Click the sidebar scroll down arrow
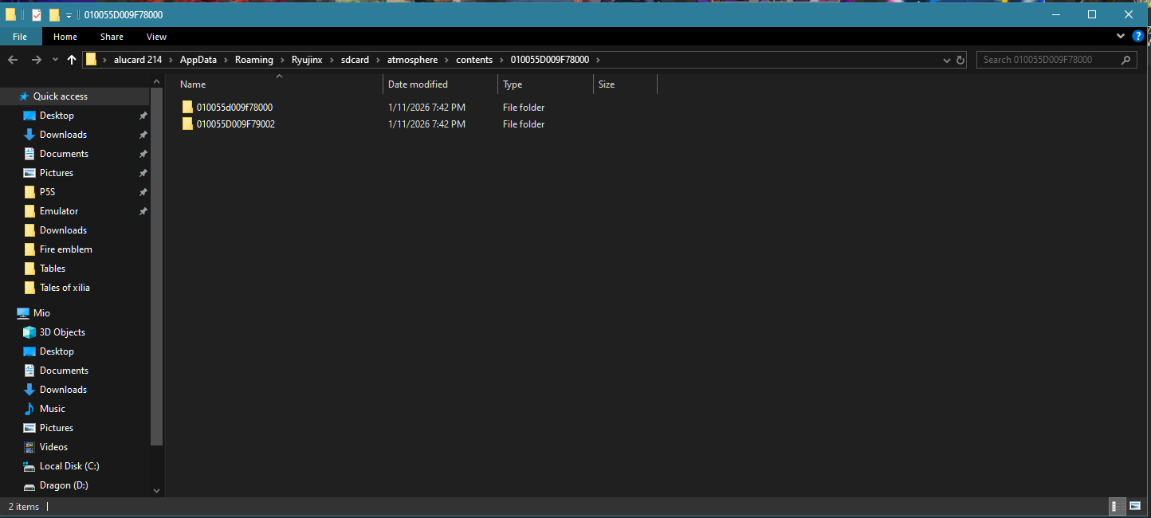The height and width of the screenshot is (518, 1151). coord(156,491)
